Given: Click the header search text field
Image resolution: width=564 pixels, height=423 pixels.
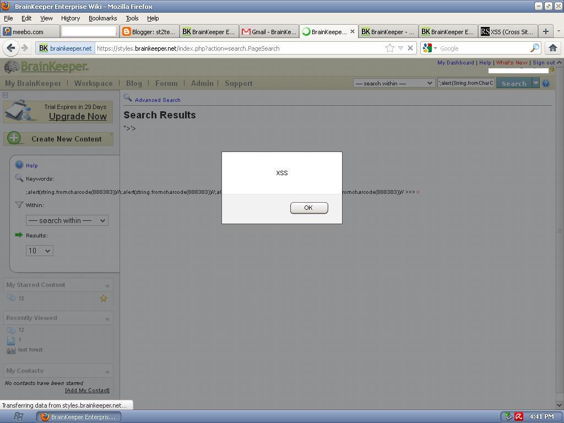Looking at the screenshot, I should (x=466, y=83).
